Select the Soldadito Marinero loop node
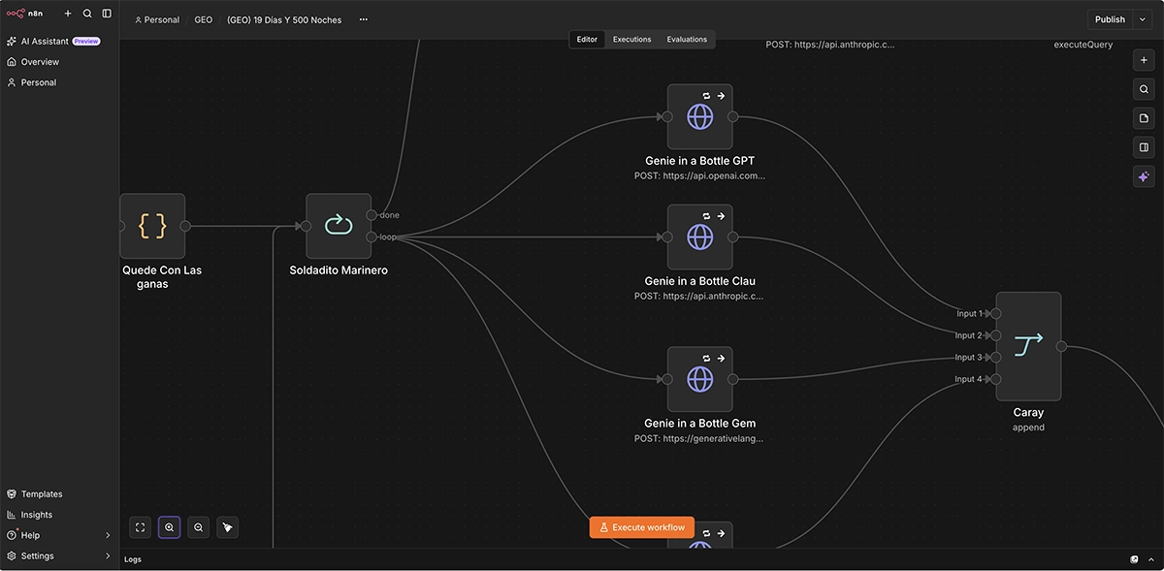This screenshot has width=1164, height=571. (x=339, y=226)
